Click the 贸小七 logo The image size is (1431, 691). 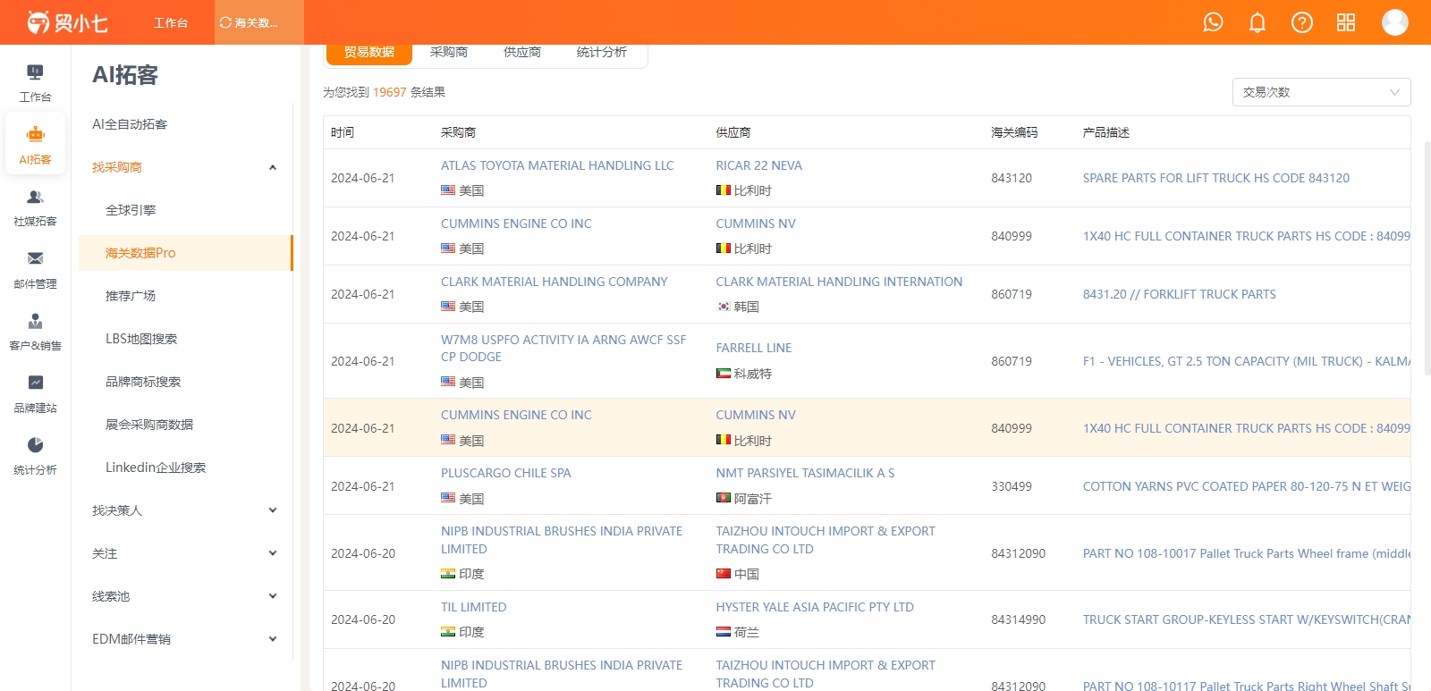[67, 22]
